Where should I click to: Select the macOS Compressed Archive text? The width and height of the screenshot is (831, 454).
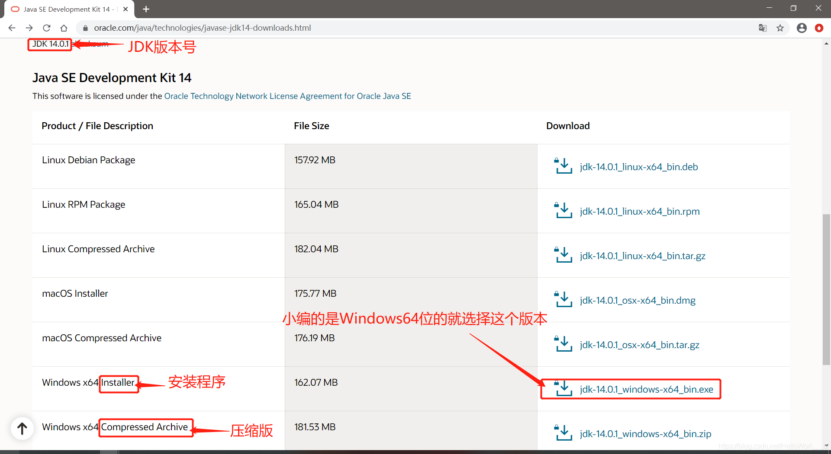(102, 338)
